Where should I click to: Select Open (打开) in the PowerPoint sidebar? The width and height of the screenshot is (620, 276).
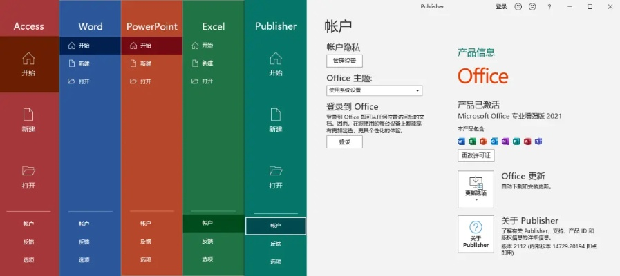pyautogui.click(x=145, y=81)
